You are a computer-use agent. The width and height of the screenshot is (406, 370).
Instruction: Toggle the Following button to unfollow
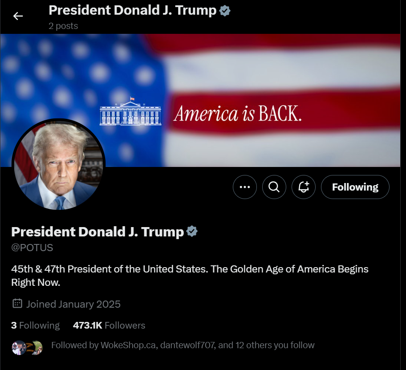point(355,187)
